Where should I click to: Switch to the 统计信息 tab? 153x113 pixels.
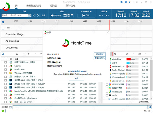pyautogui.click(x=71, y=6)
